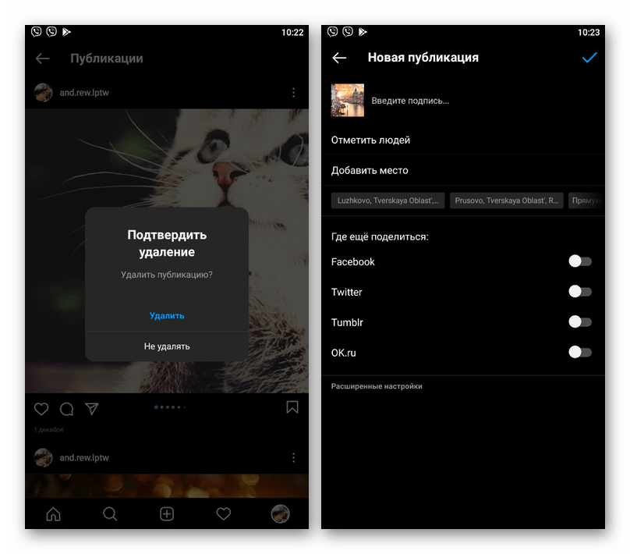This screenshot has width=630, height=554.
Task: Share post with paper plane icon
Action: 92,408
